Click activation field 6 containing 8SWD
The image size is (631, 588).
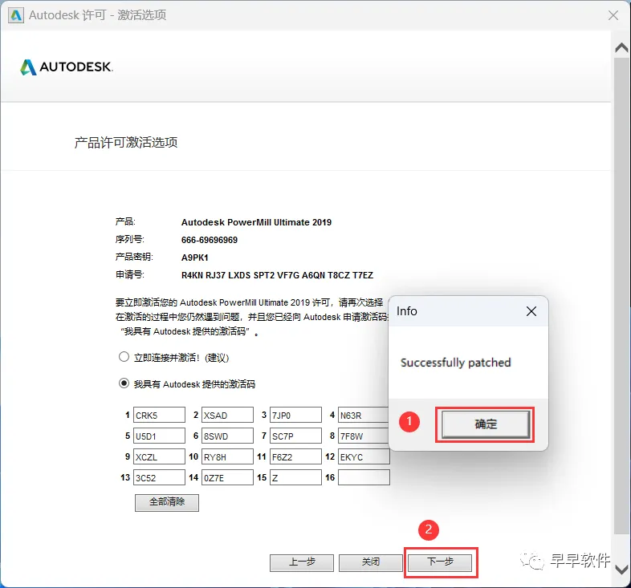(227, 436)
